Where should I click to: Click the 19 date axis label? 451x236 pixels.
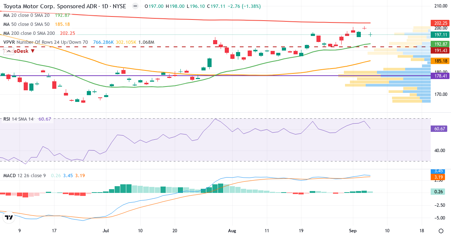pyautogui.click(x=301, y=231)
